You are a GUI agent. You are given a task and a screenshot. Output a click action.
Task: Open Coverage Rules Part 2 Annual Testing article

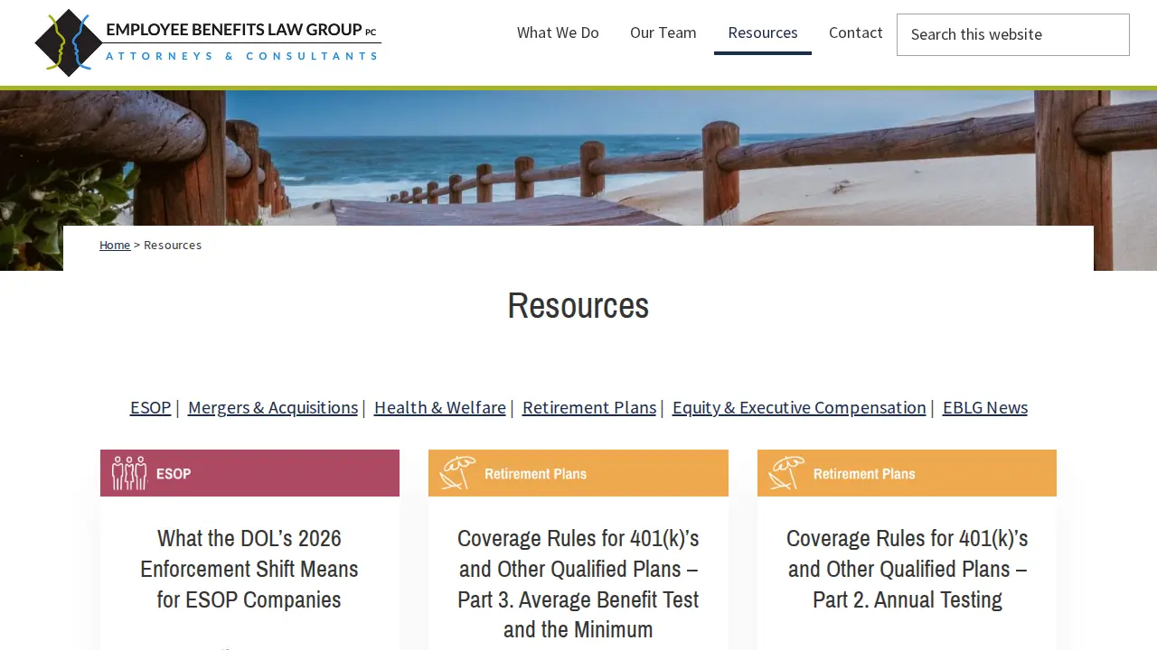point(908,569)
